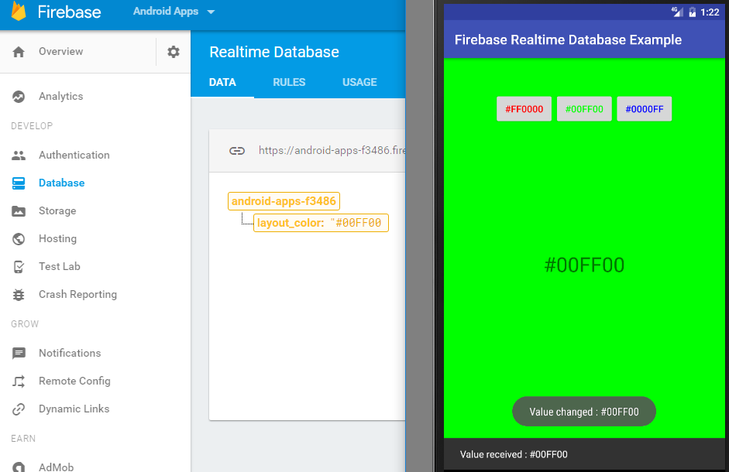This screenshot has height=472, width=729.
Task: Click the AdMob icon in sidebar
Action: tap(19, 467)
